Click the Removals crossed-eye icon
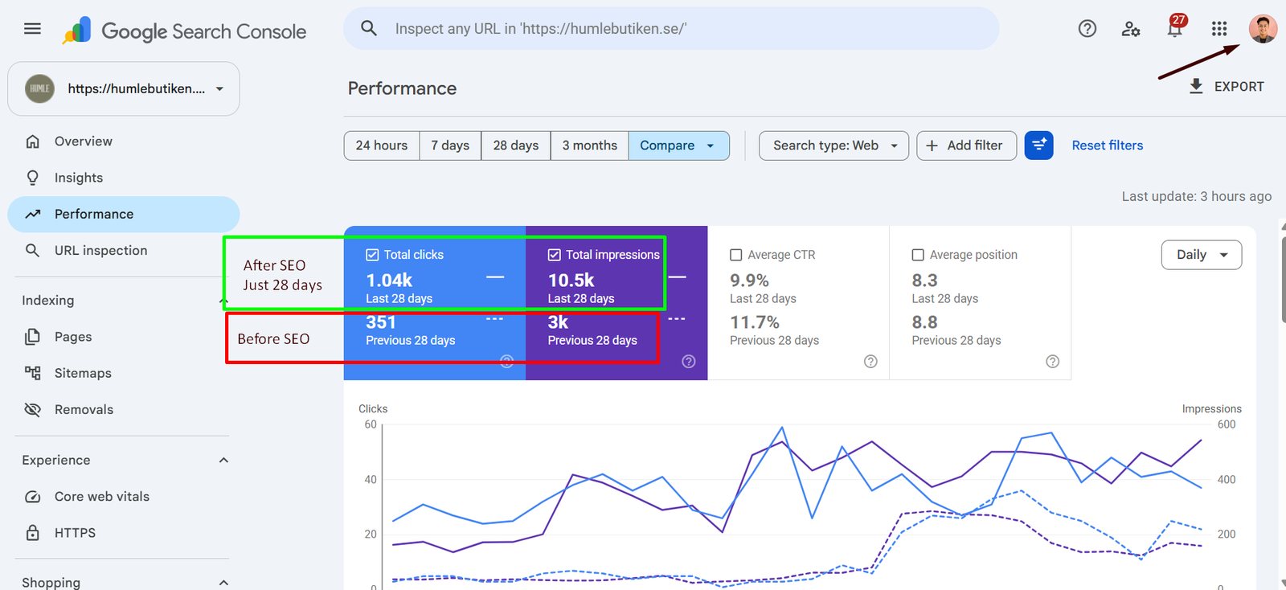 click(x=33, y=410)
